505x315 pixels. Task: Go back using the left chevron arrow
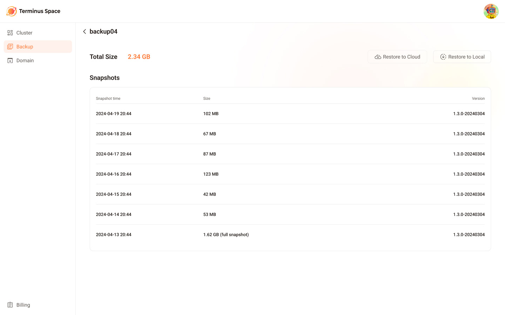(85, 31)
